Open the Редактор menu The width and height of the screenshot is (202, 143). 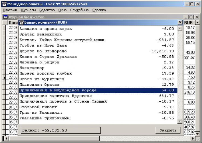[47, 10]
